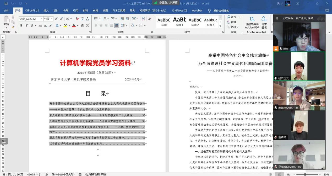Click the Center align paragraph icon
Viewport: 332px width, 176px height.
click(x=101, y=25)
